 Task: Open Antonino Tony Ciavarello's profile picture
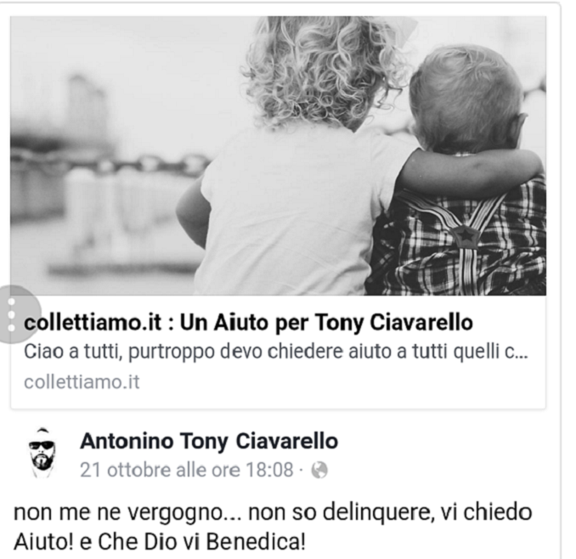pyautogui.click(x=42, y=454)
